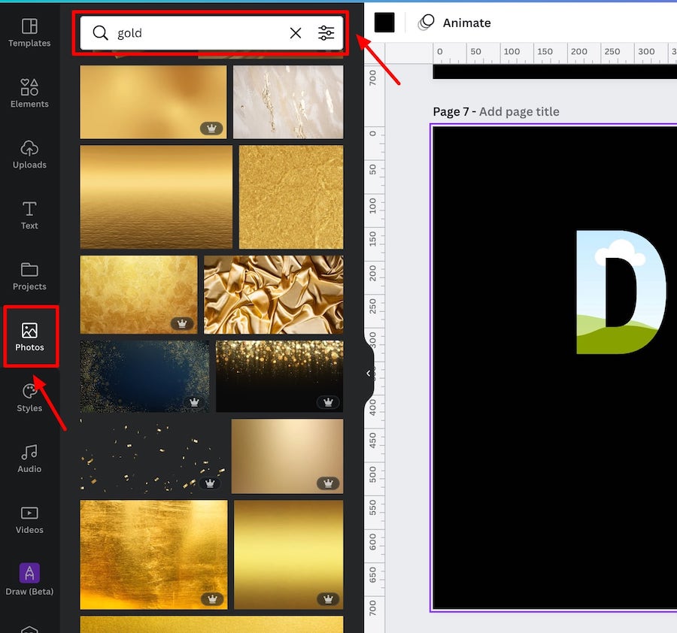677x633 pixels.
Task: Click the Animate button
Action: pyautogui.click(x=454, y=23)
